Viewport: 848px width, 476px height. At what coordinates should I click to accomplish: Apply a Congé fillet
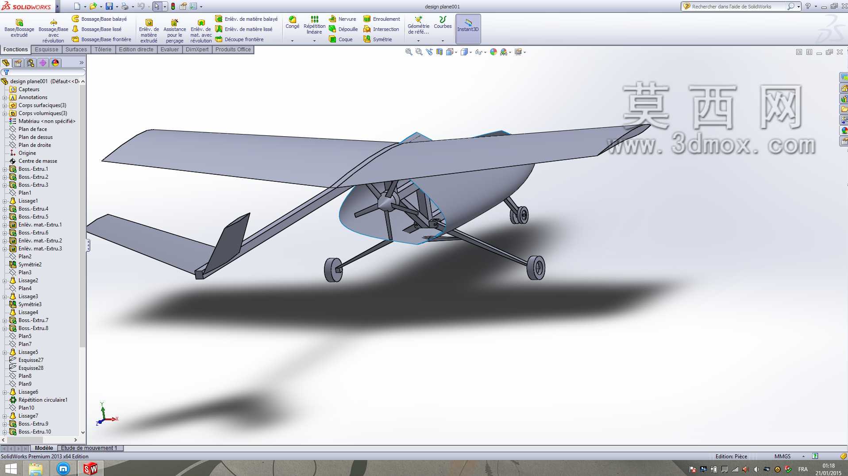pos(293,22)
